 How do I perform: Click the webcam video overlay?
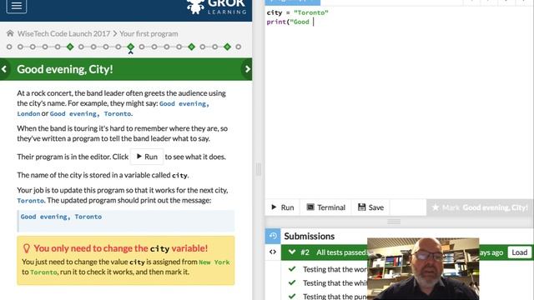(423, 268)
